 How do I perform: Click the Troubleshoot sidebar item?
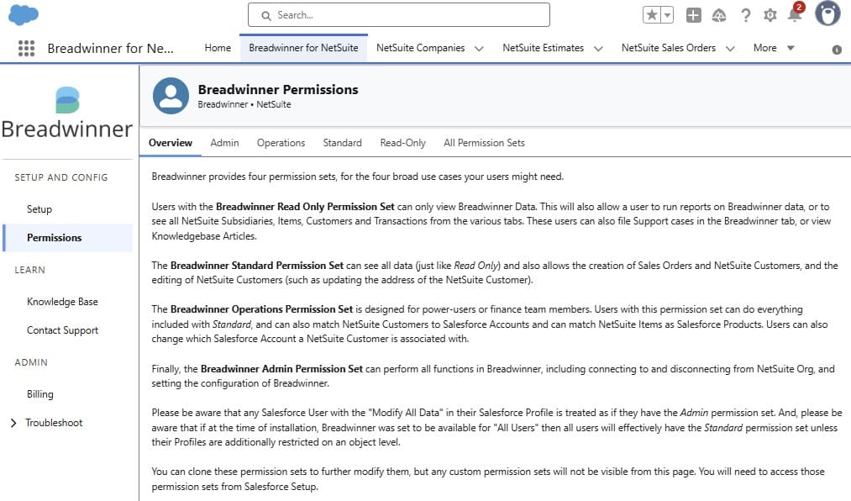[x=54, y=423]
